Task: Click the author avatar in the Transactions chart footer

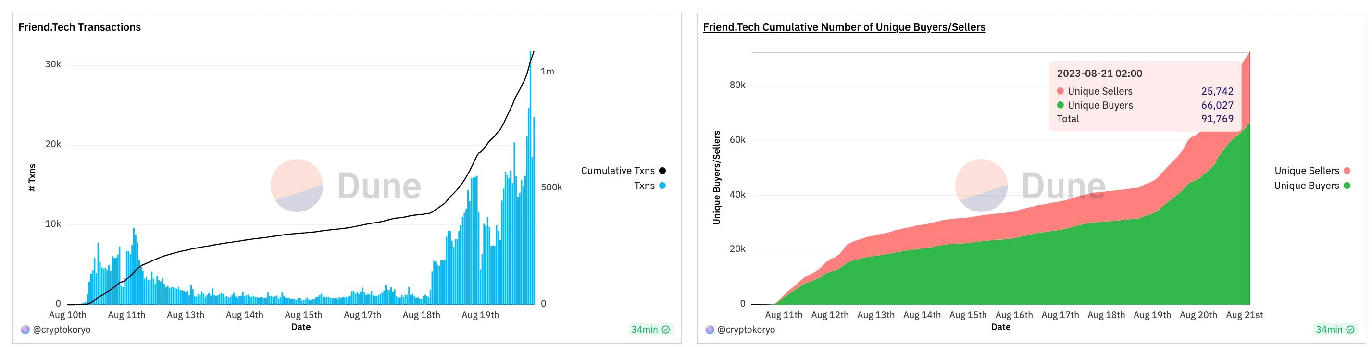Action: pos(25,329)
